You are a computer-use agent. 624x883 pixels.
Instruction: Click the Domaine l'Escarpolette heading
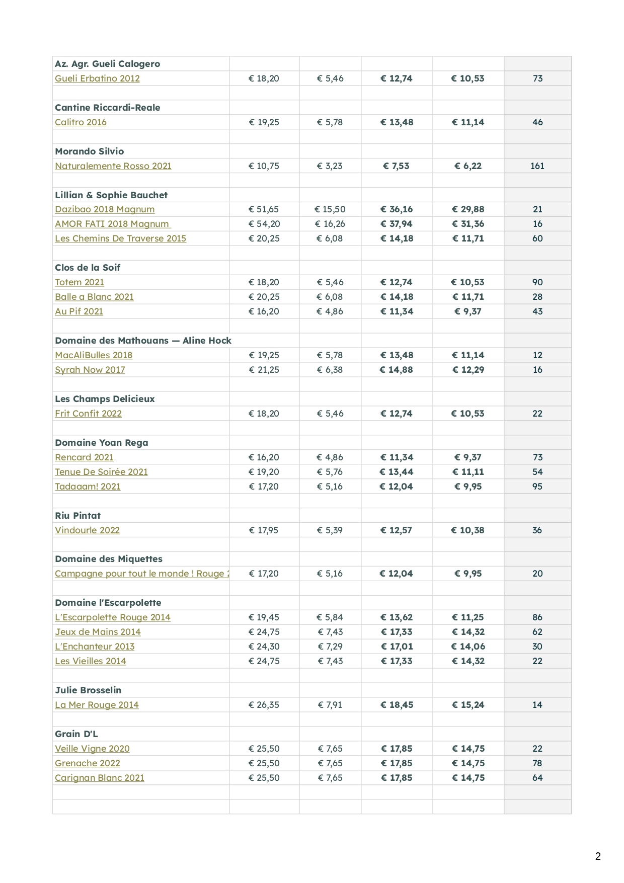pyautogui.click(x=108, y=603)
